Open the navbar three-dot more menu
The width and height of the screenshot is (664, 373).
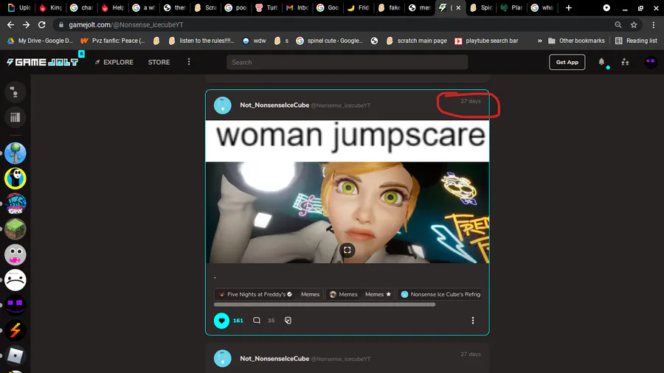[189, 62]
